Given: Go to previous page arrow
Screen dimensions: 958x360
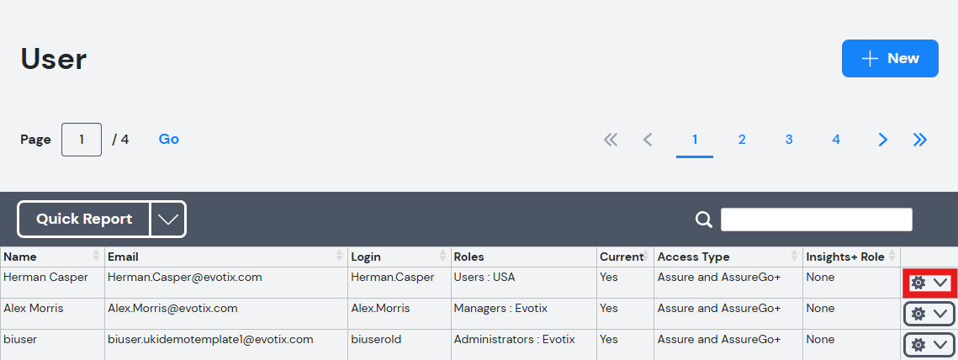Looking at the screenshot, I should [648, 140].
